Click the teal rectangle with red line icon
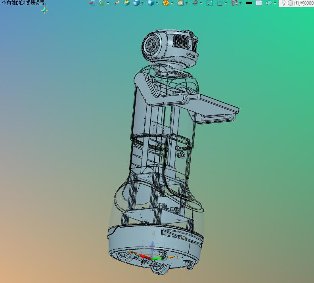Screen dimensions: 314x283 click(220, 3)
